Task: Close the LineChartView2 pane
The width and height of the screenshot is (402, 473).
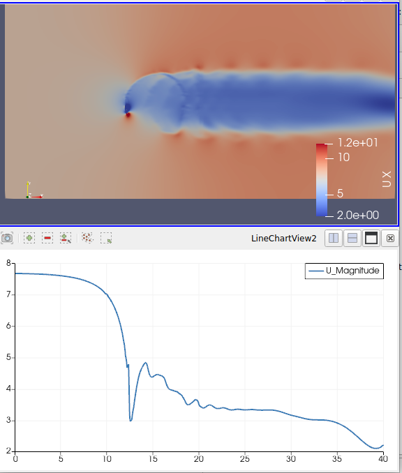Action: pos(390,239)
